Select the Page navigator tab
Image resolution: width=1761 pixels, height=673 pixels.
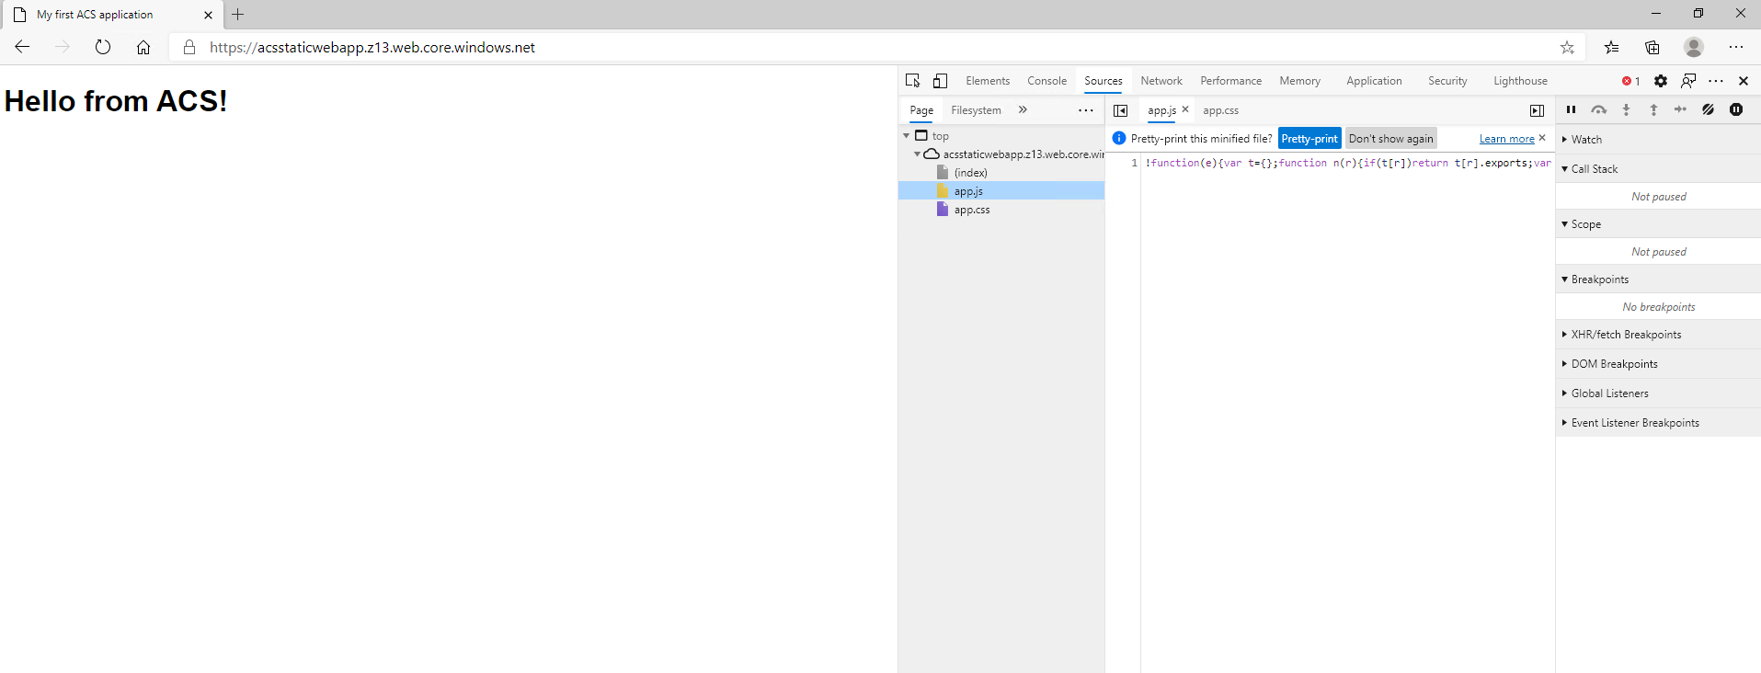point(921,110)
